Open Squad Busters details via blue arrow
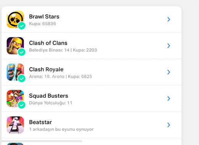 click(169, 98)
